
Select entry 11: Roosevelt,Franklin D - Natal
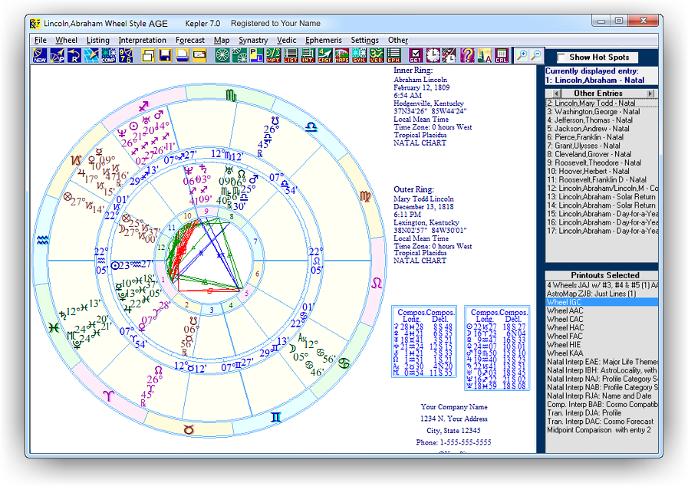(x=601, y=180)
